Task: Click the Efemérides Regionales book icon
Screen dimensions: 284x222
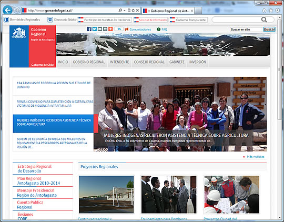Action: coord(6,19)
